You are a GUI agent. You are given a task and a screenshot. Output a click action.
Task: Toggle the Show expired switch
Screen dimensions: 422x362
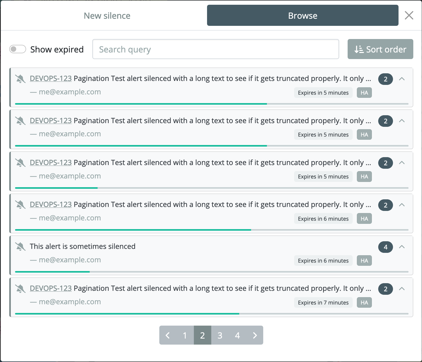[x=18, y=49]
